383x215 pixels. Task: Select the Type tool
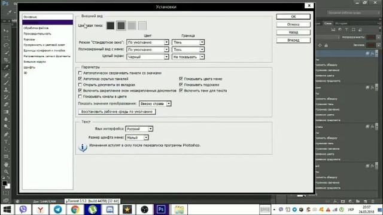(x=6, y=142)
